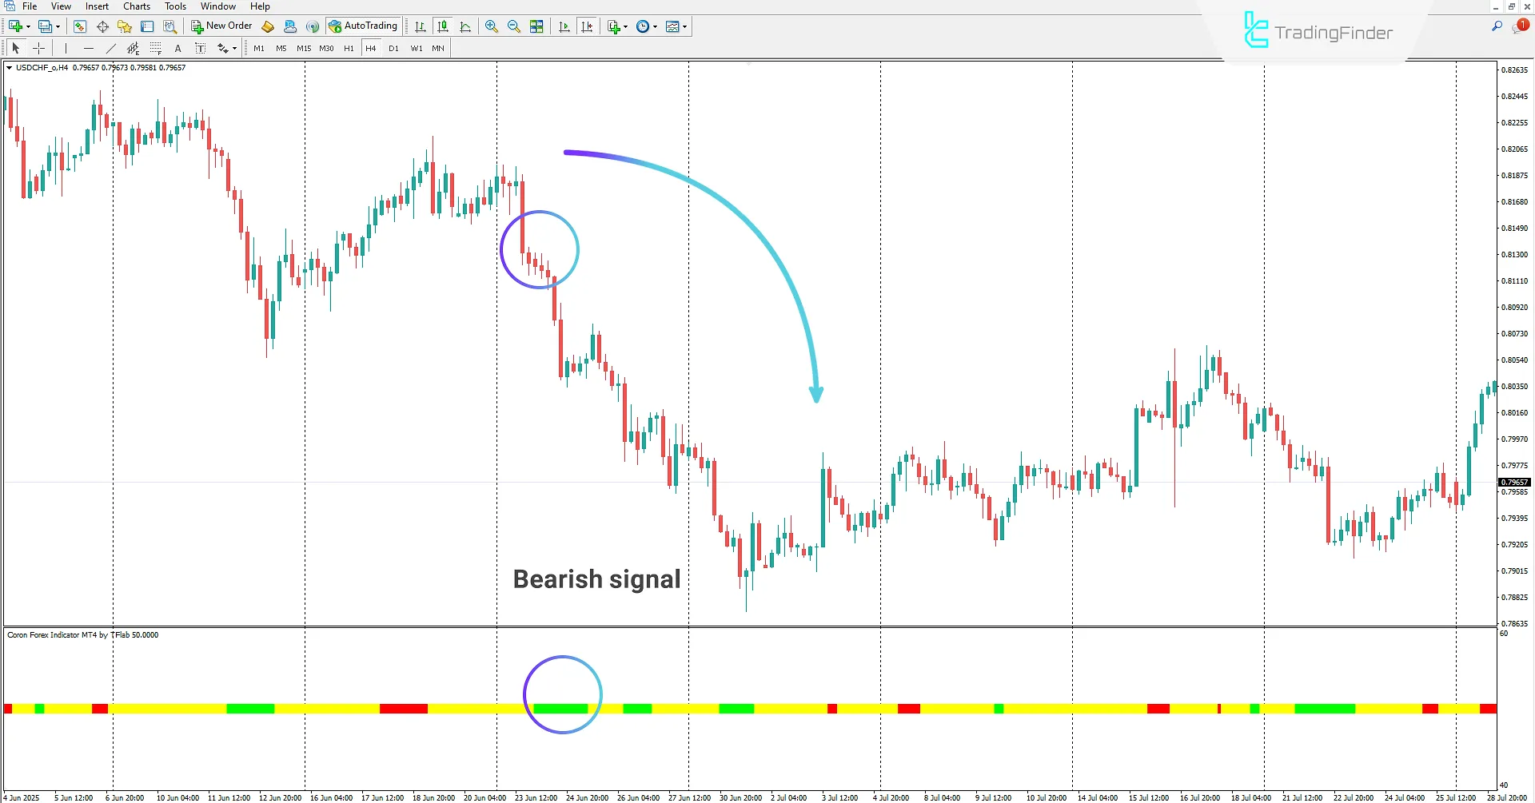The image size is (1535, 803).
Task: Open the File menu
Action: point(30,6)
